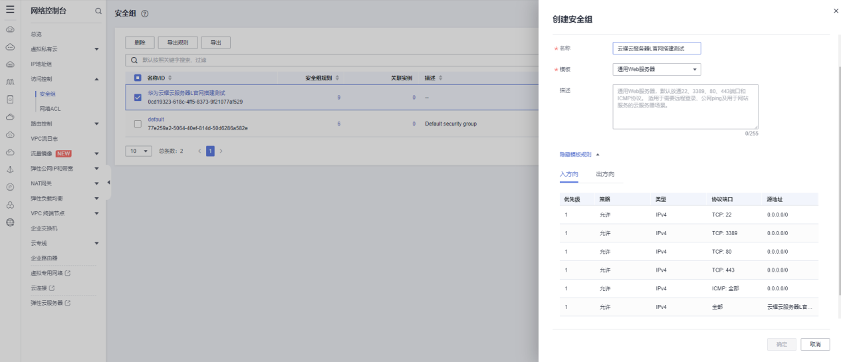This screenshot has width=841, height=362.
Task: Click rule count 9 link
Action: (x=339, y=98)
